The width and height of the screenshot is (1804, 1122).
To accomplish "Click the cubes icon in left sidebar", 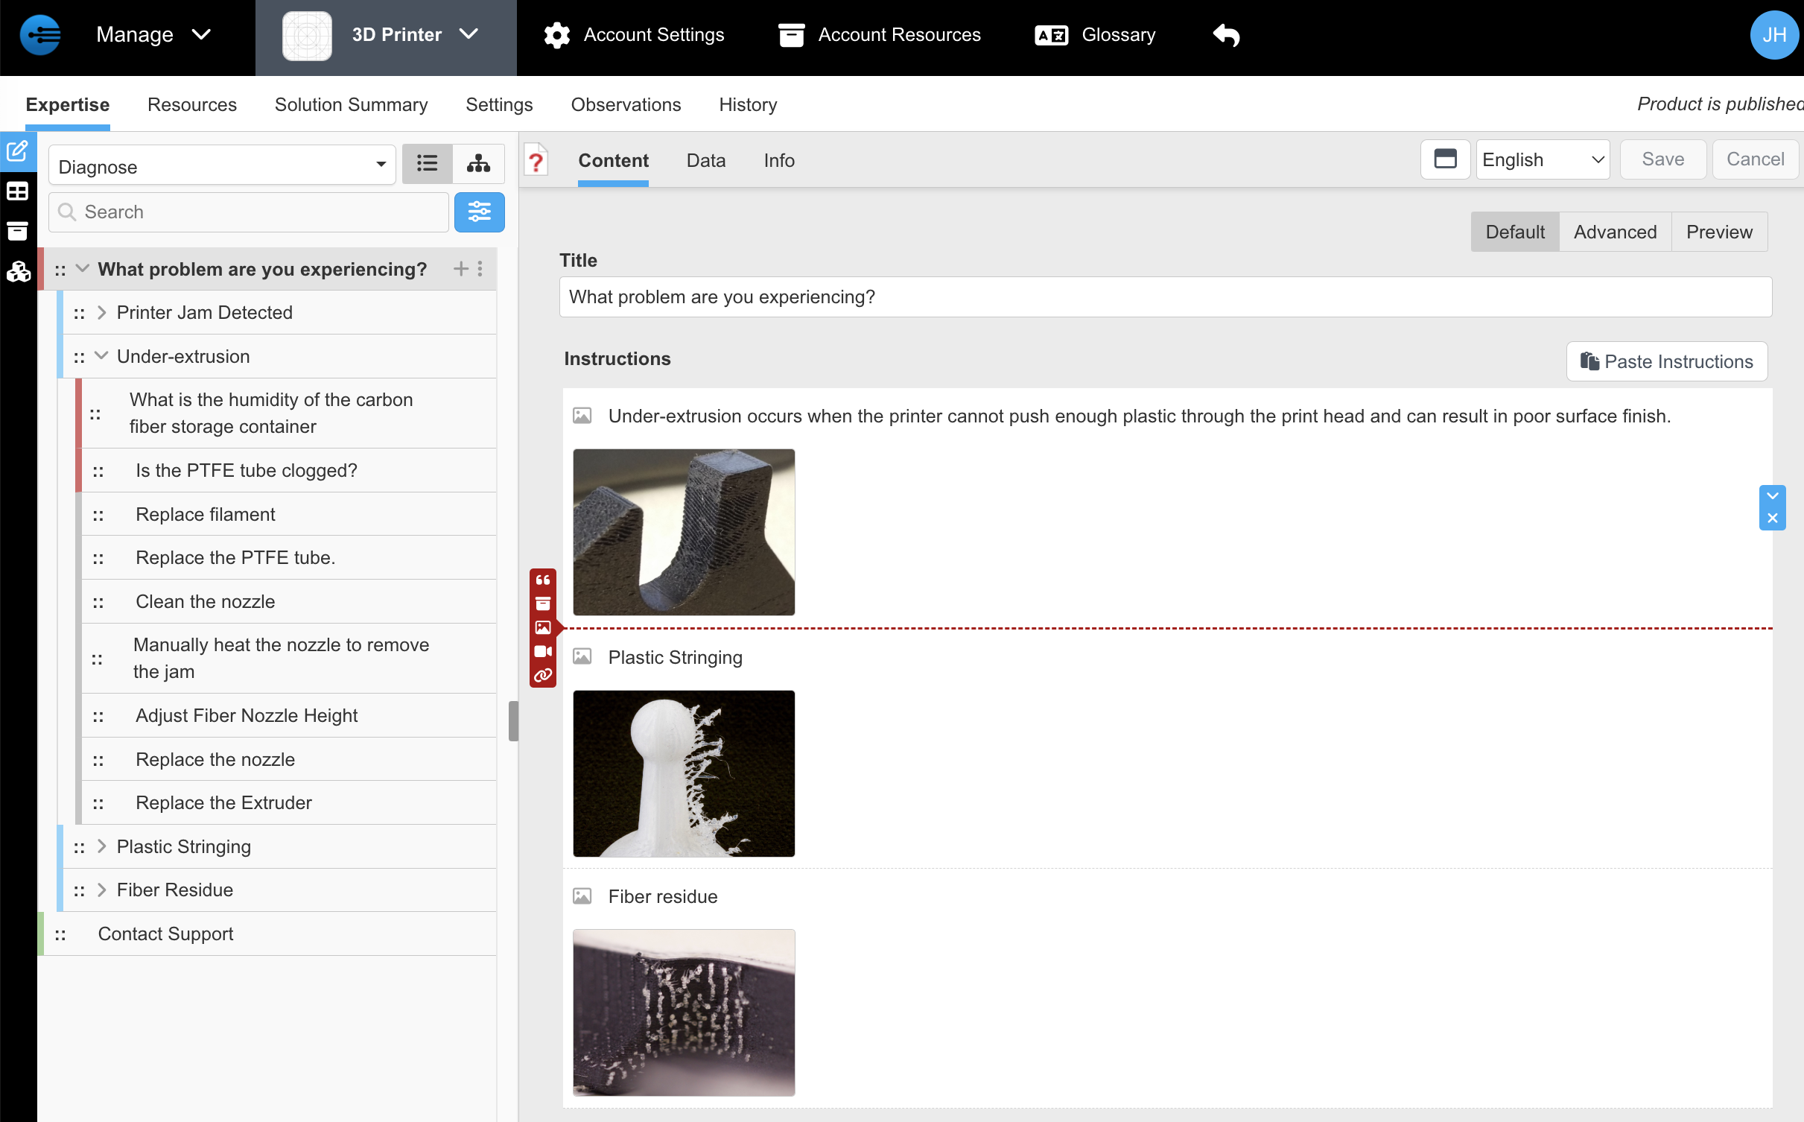I will (x=18, y=272).
